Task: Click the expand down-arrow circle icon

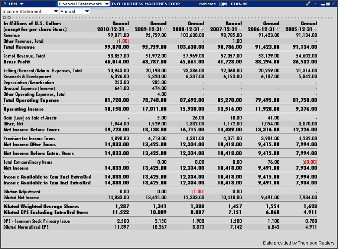Action: tap(9, 18)
